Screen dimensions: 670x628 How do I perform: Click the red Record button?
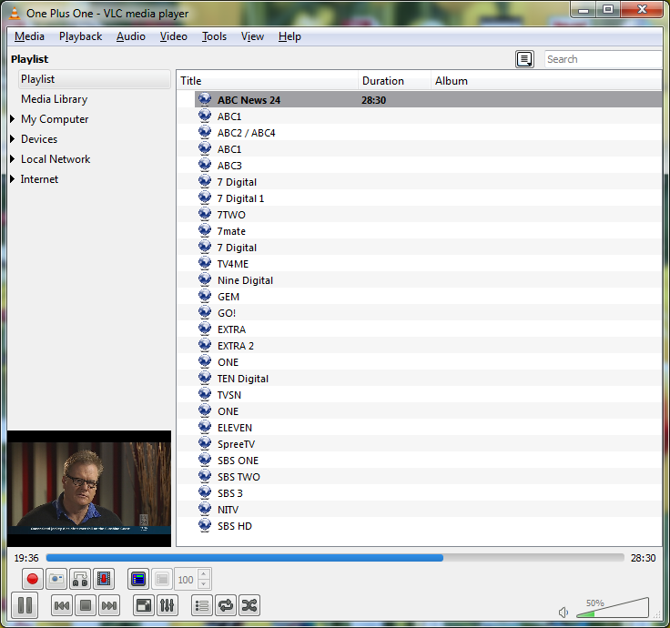(x=33, y=579)
